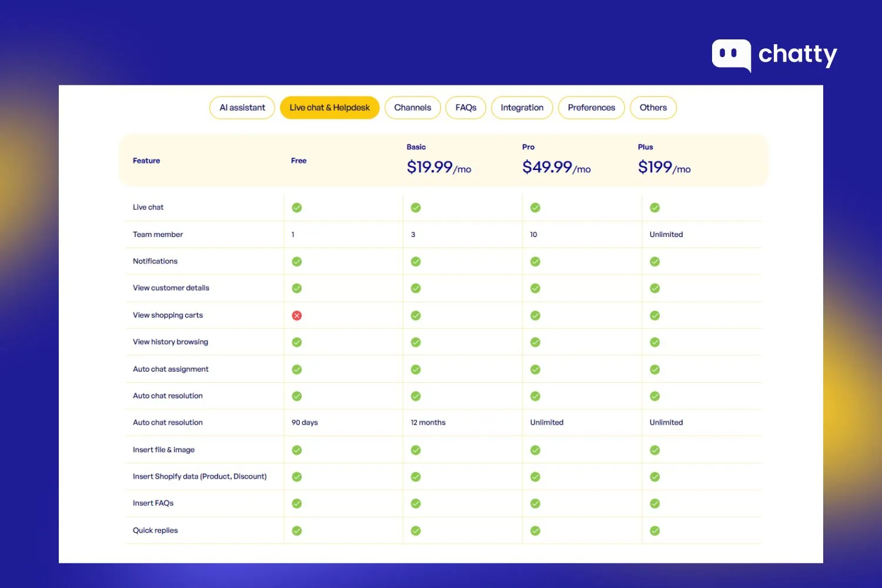Click the Pro plan checkmark for Live chat
882x588 pixels.
click(x=535, y=208)
